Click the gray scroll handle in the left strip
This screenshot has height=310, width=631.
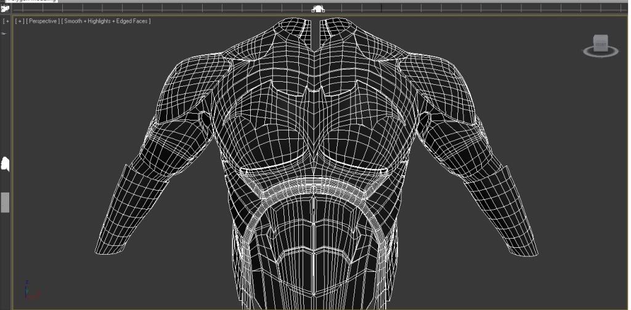point(5,202)
